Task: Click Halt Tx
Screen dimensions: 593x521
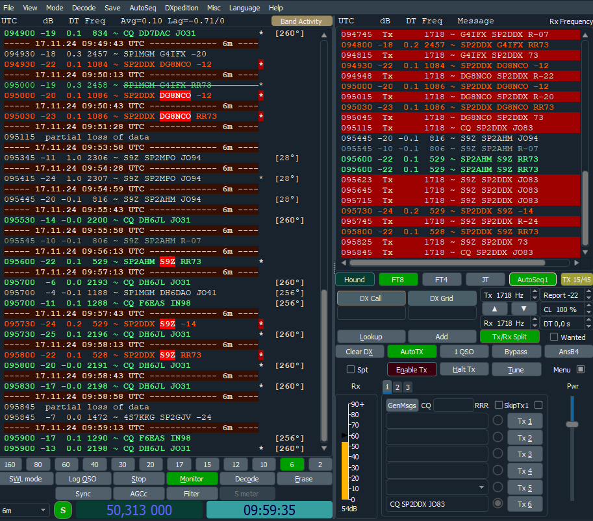Action: 464,369
